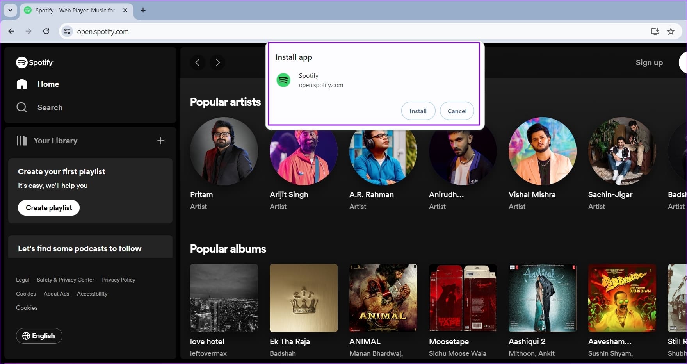The width and height of the screenshot is (687, 364).
Task: Click Install in the Install app dialog
Action: pos(418,111)
